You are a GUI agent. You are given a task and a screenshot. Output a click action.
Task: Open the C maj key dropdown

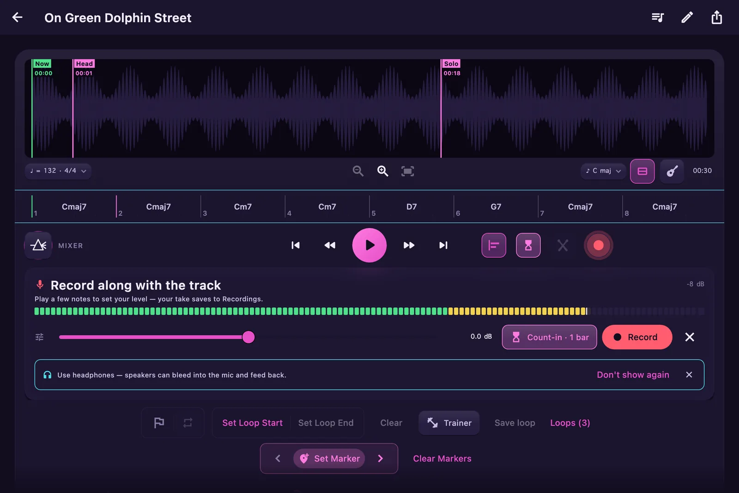click(603, 171)
